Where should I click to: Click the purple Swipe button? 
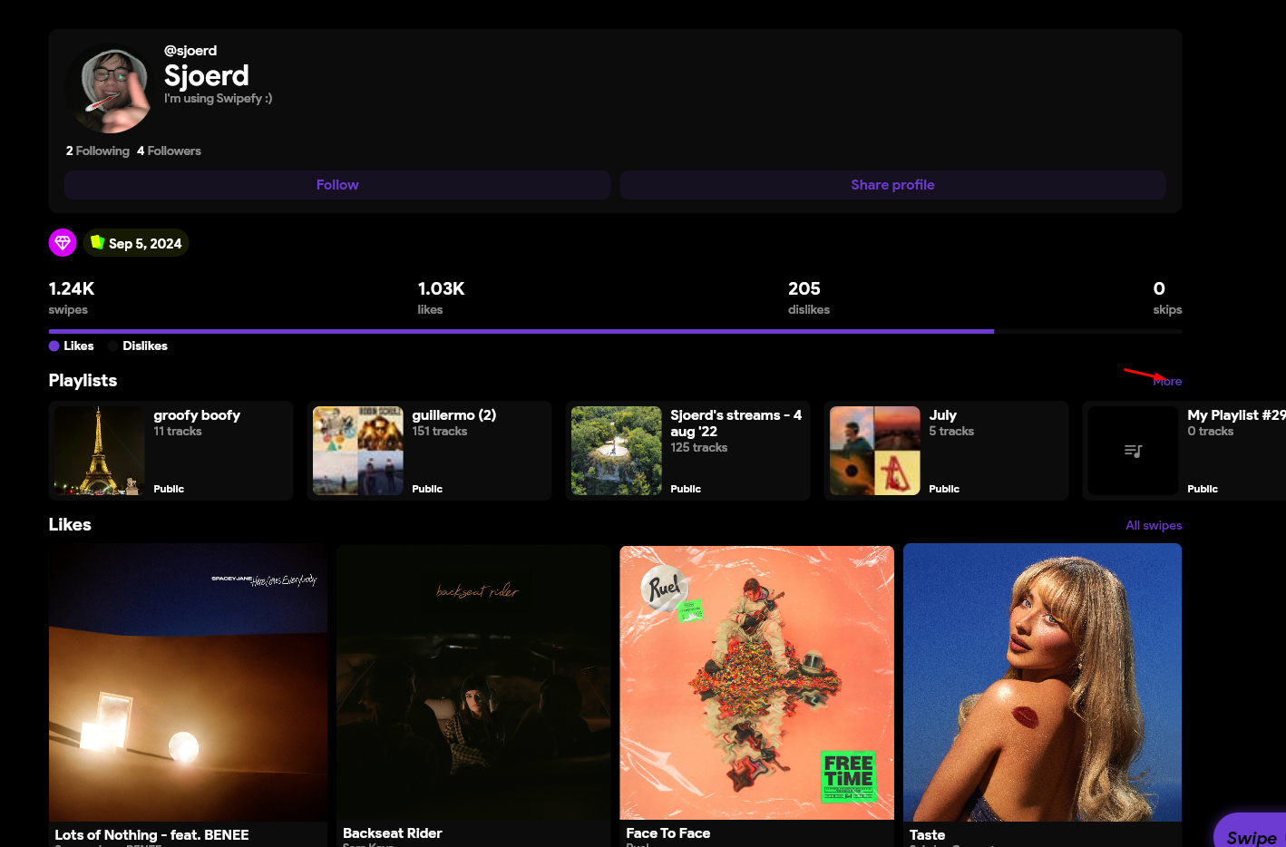pyautogui.click(x=1251, y=835)
